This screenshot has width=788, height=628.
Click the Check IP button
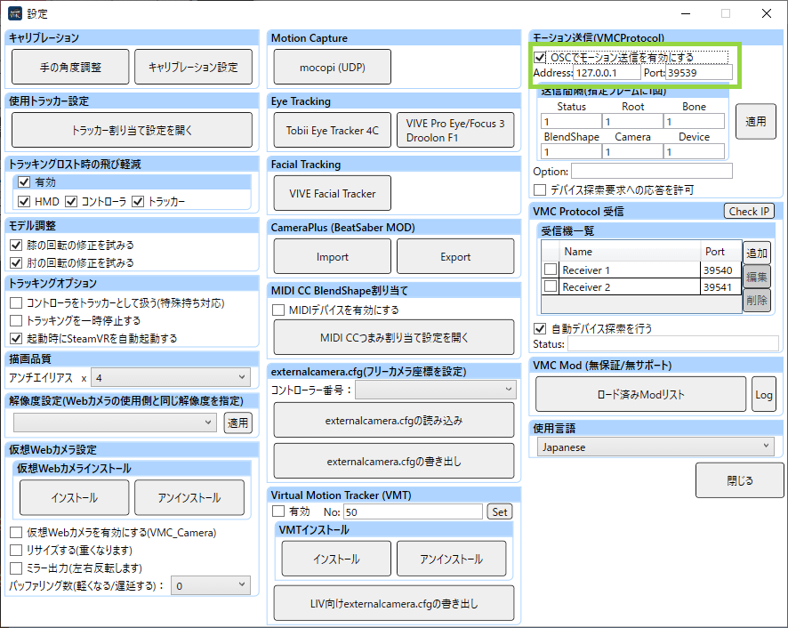[749, 211]
